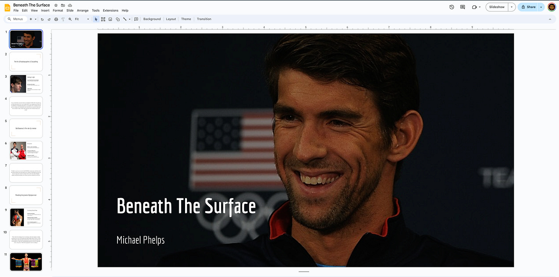559x277 pixels.
Task: Open the Help menu
Action: pos(125,11)
